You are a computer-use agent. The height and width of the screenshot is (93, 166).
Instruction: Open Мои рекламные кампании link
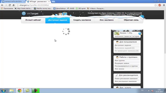[126, 81]
